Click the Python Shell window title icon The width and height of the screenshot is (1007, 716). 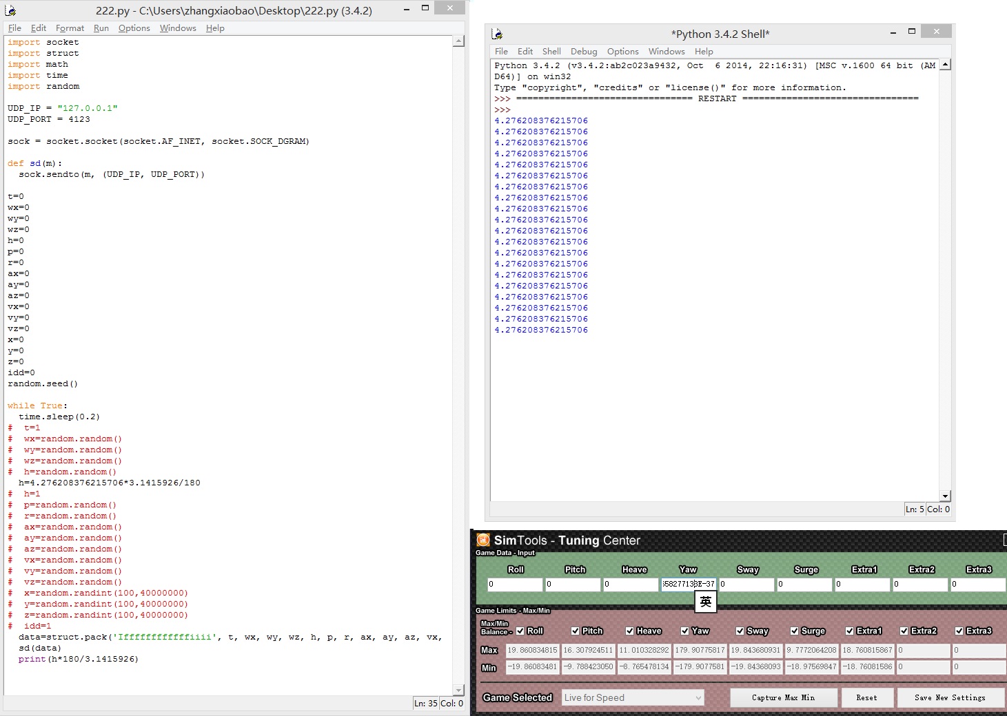497,34
